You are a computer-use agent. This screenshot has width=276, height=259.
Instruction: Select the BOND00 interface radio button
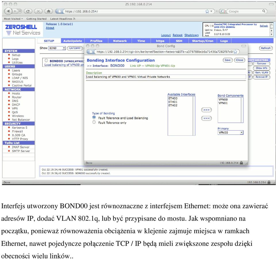[46, 61]
